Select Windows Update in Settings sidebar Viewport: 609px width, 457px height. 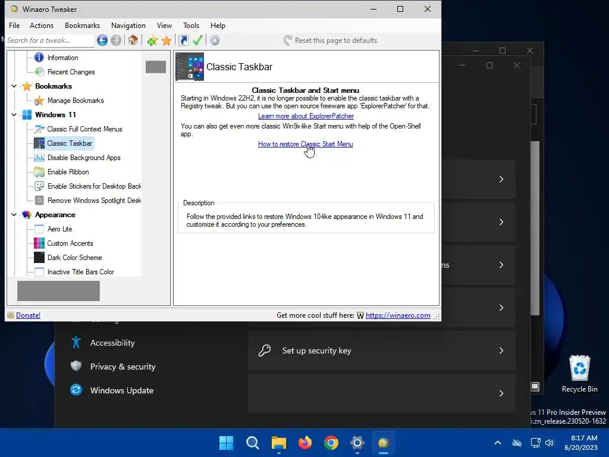click(121, 390)
